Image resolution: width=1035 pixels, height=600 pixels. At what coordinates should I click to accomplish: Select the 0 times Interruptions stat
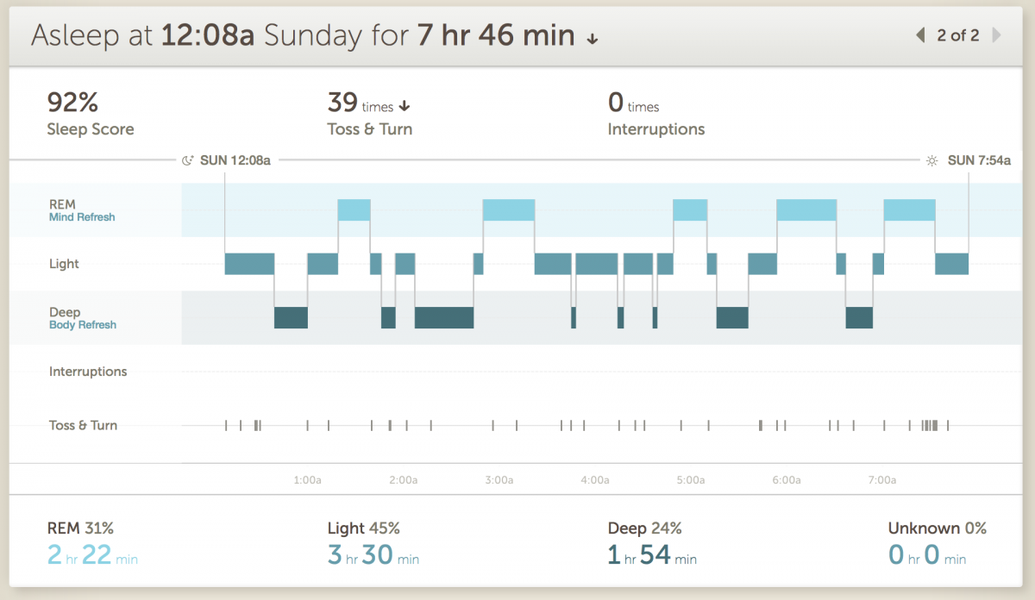655,114
